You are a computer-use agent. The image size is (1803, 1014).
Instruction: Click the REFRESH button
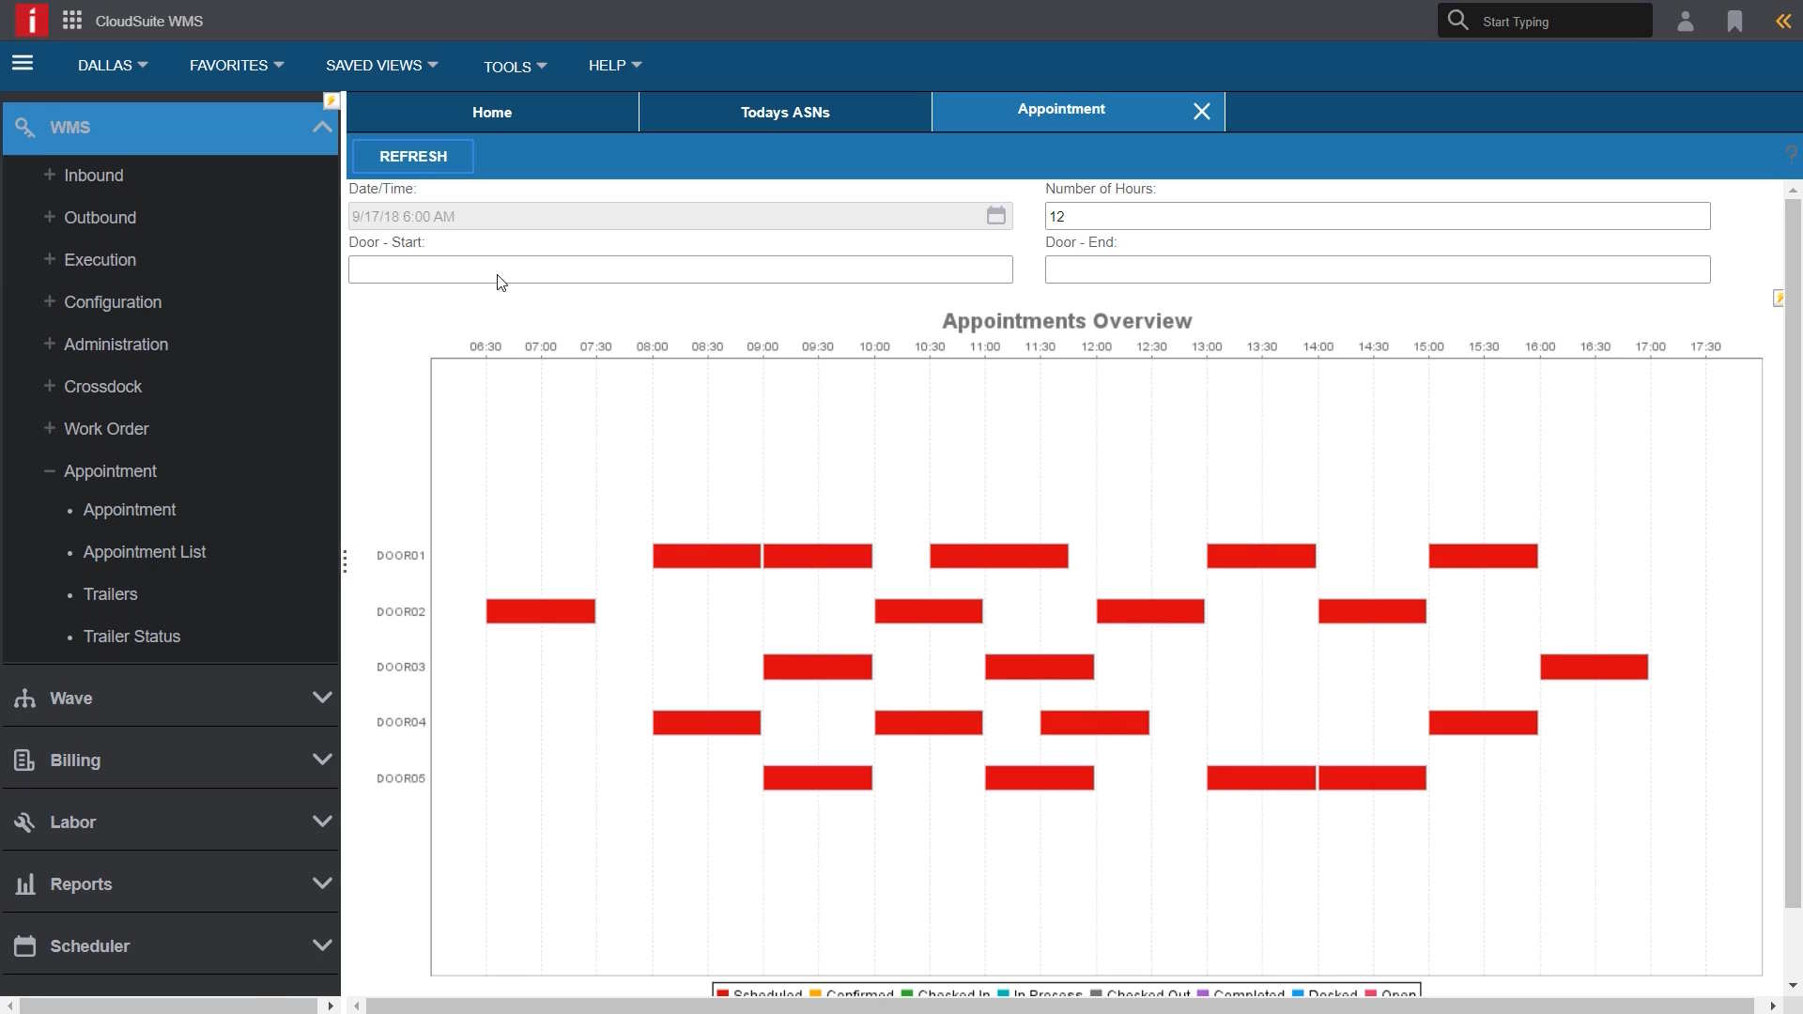pyautogui.click(x=413, y=156)
